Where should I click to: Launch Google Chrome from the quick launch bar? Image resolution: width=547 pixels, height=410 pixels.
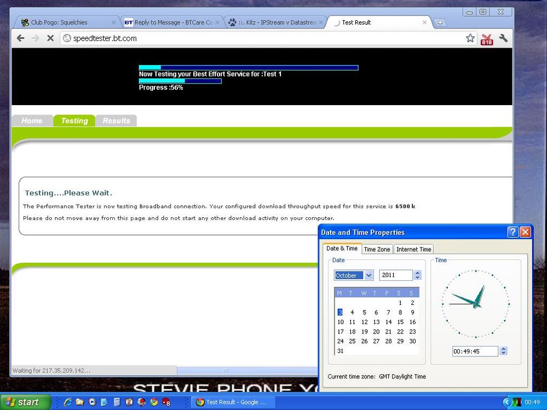click(x=154, y=402)
